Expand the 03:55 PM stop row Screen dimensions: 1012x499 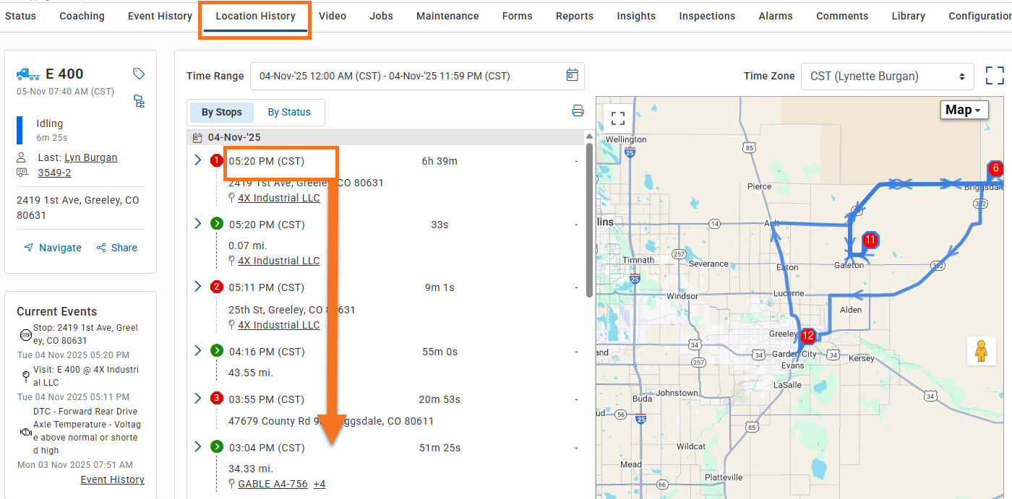pos(197,398)
